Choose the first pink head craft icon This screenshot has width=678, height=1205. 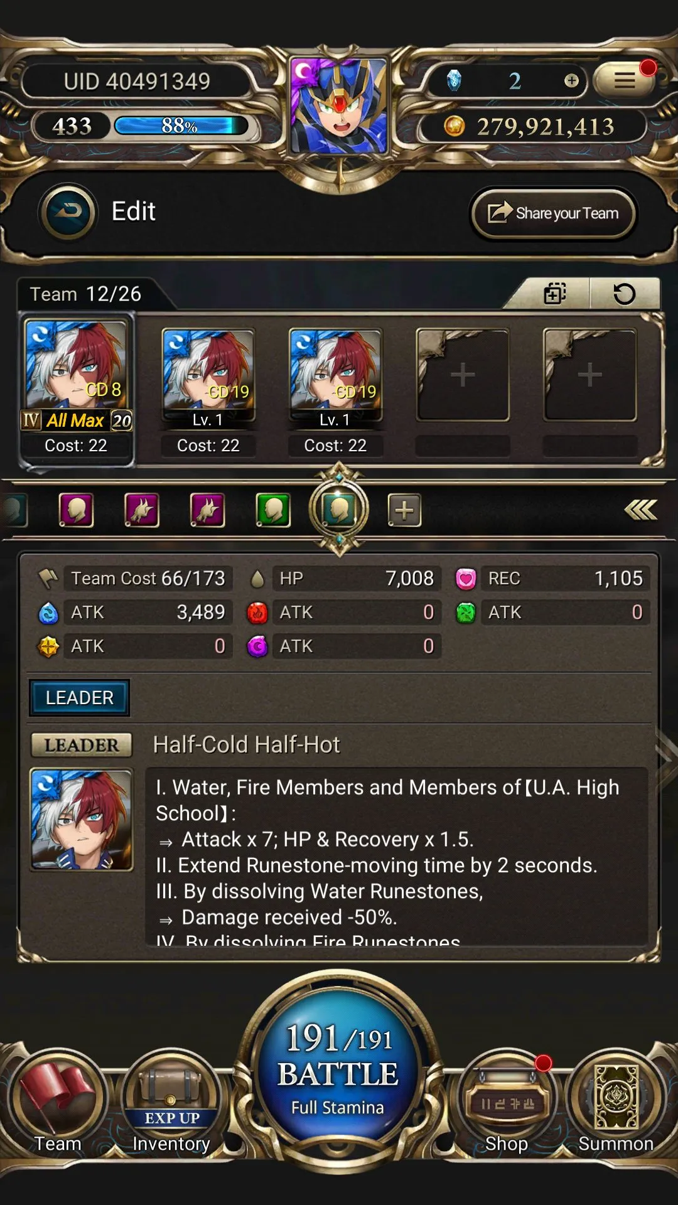click(x=76, y=510)
